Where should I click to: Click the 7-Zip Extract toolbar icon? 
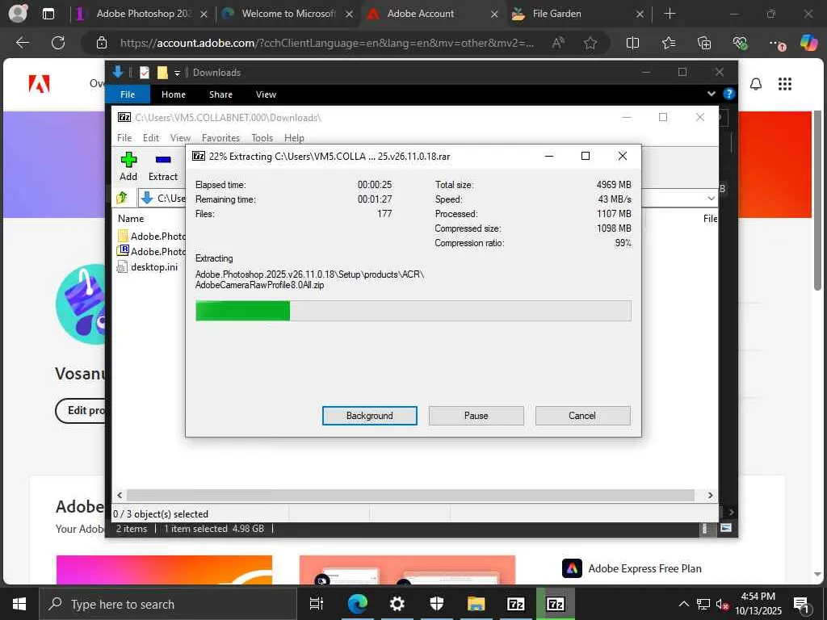(x=163, y=166)
